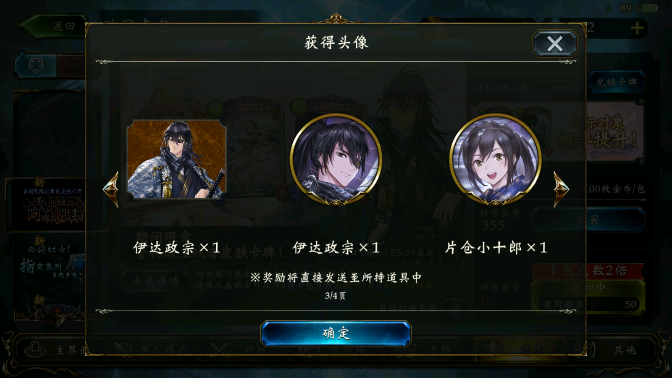Go to next page with right arrow
This screenshot has width=672, height=378.
[561, 189]
